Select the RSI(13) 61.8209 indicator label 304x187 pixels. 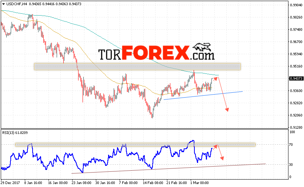pyautogui.click(x=15, y=132)
